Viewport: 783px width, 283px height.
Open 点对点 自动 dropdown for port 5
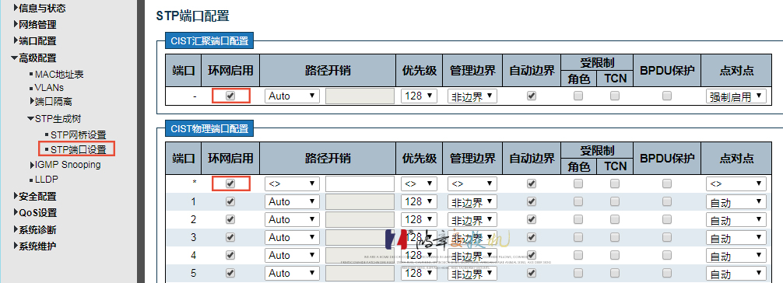point(736,274)
